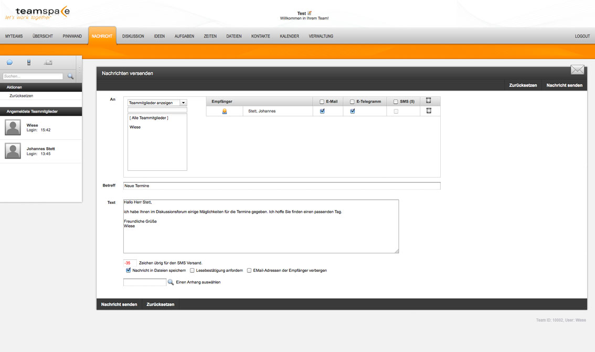The height and width of the screenshot is (352, 595).
Task: Open the AUFGABEN tab
Action: 184,36
